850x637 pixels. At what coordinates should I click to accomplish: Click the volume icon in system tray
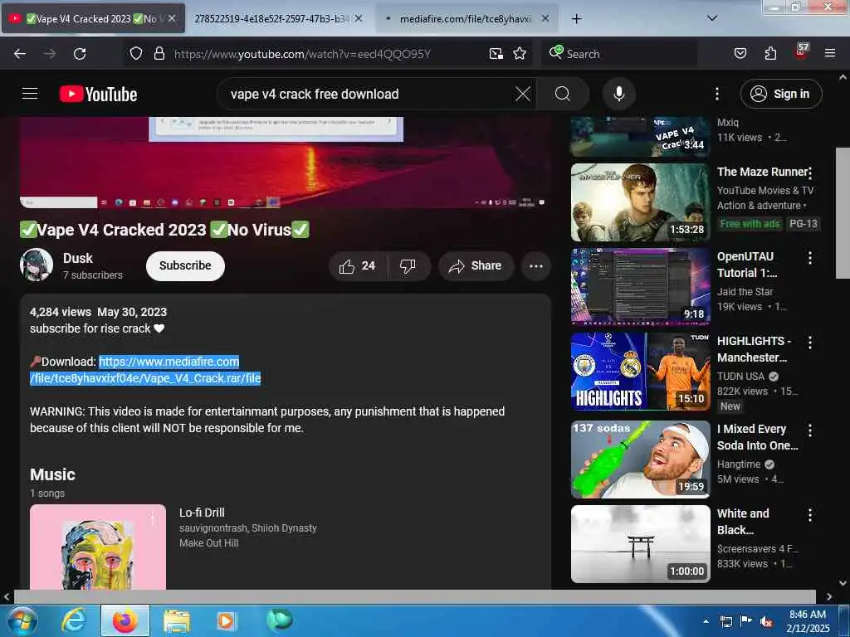[x=766, y=622]
